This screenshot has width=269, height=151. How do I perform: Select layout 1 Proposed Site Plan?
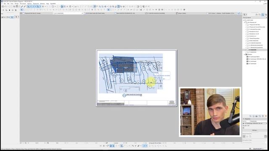coord(254,25)
